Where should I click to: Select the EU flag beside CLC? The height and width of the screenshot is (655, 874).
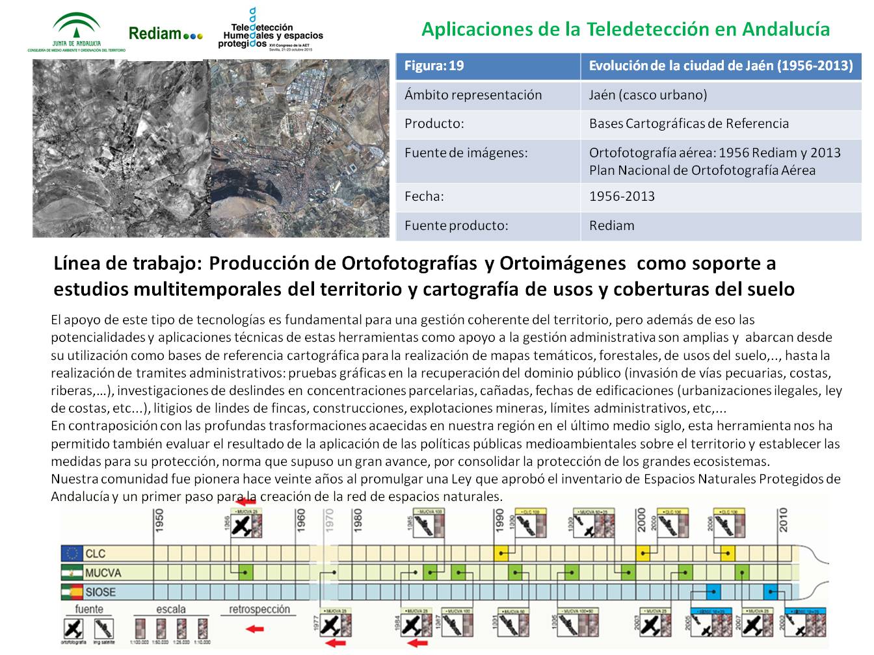click(x=72, y=554)
